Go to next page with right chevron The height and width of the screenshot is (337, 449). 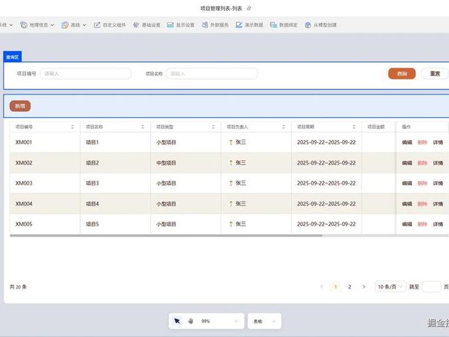tap(364, 286)
